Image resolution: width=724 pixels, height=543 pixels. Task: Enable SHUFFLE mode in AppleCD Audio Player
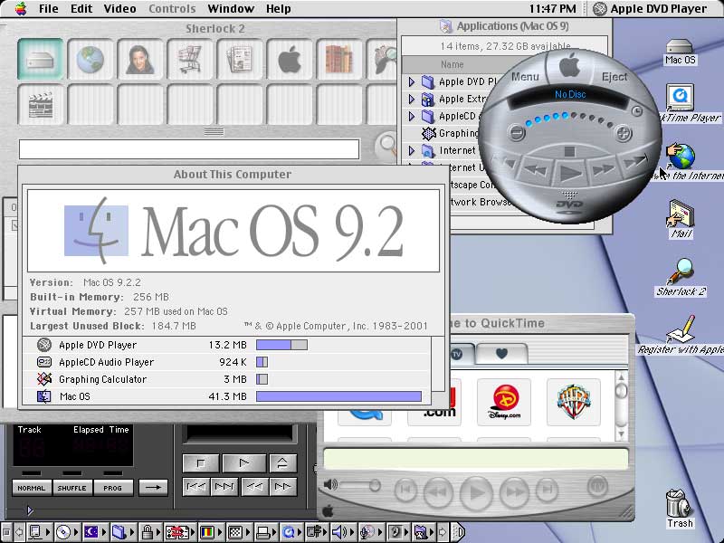pos(71,488)
